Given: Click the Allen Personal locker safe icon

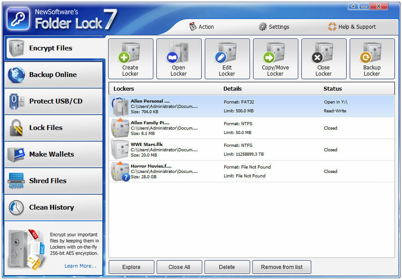Looking at the screenshot, I should [x=120, y=106].
